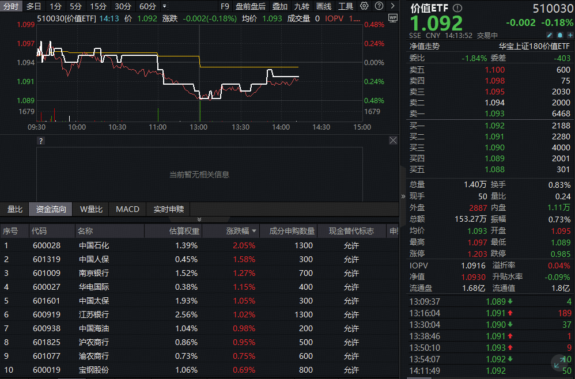Switch to the MACD indicator tab
The height and width of the screenshot is (379, 575).
click(127, 209)
